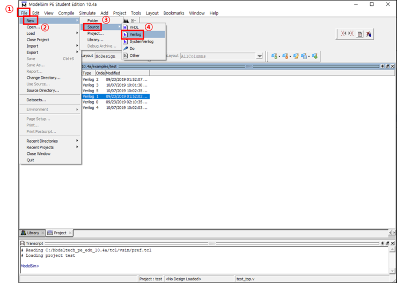Click the column layout icon with orange badge

tap(285, 56)
